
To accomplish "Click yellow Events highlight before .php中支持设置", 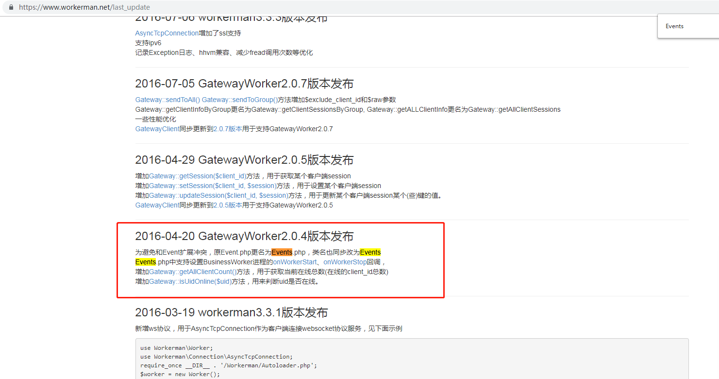I will point(146,262).
